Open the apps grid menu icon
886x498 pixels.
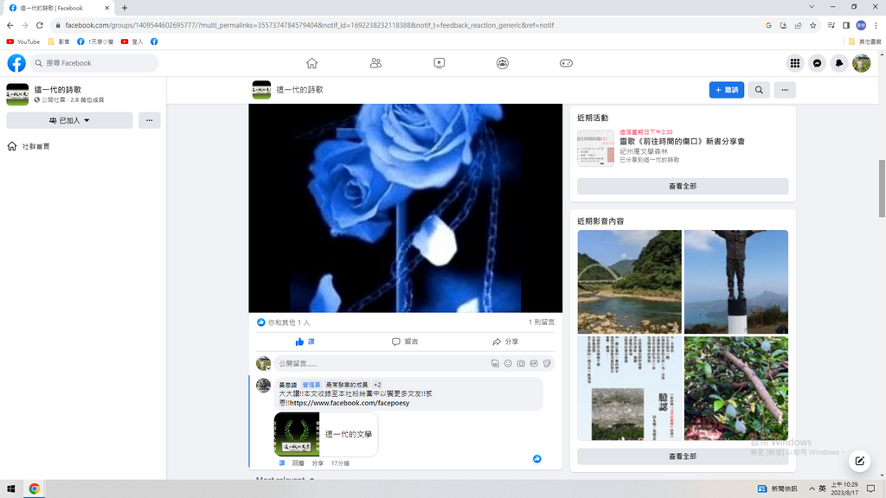(x=794, y=63)
